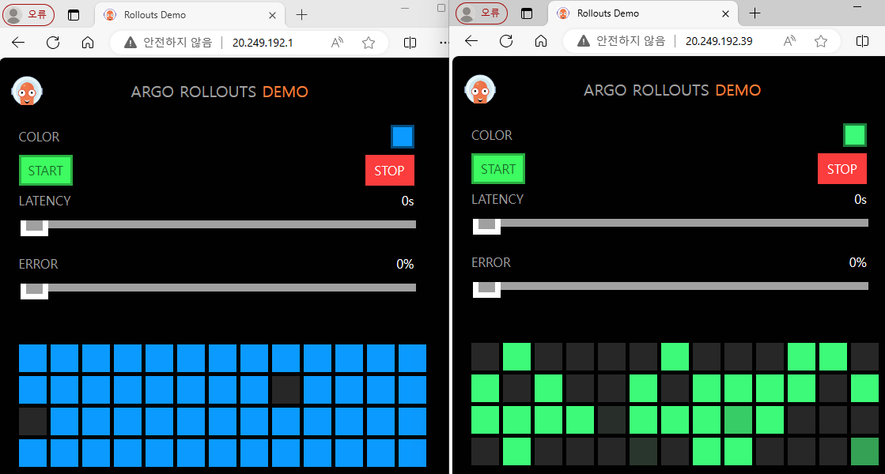The image size is (885, 474).
Task: Open read aloud in the right browser
Action: 789,40
